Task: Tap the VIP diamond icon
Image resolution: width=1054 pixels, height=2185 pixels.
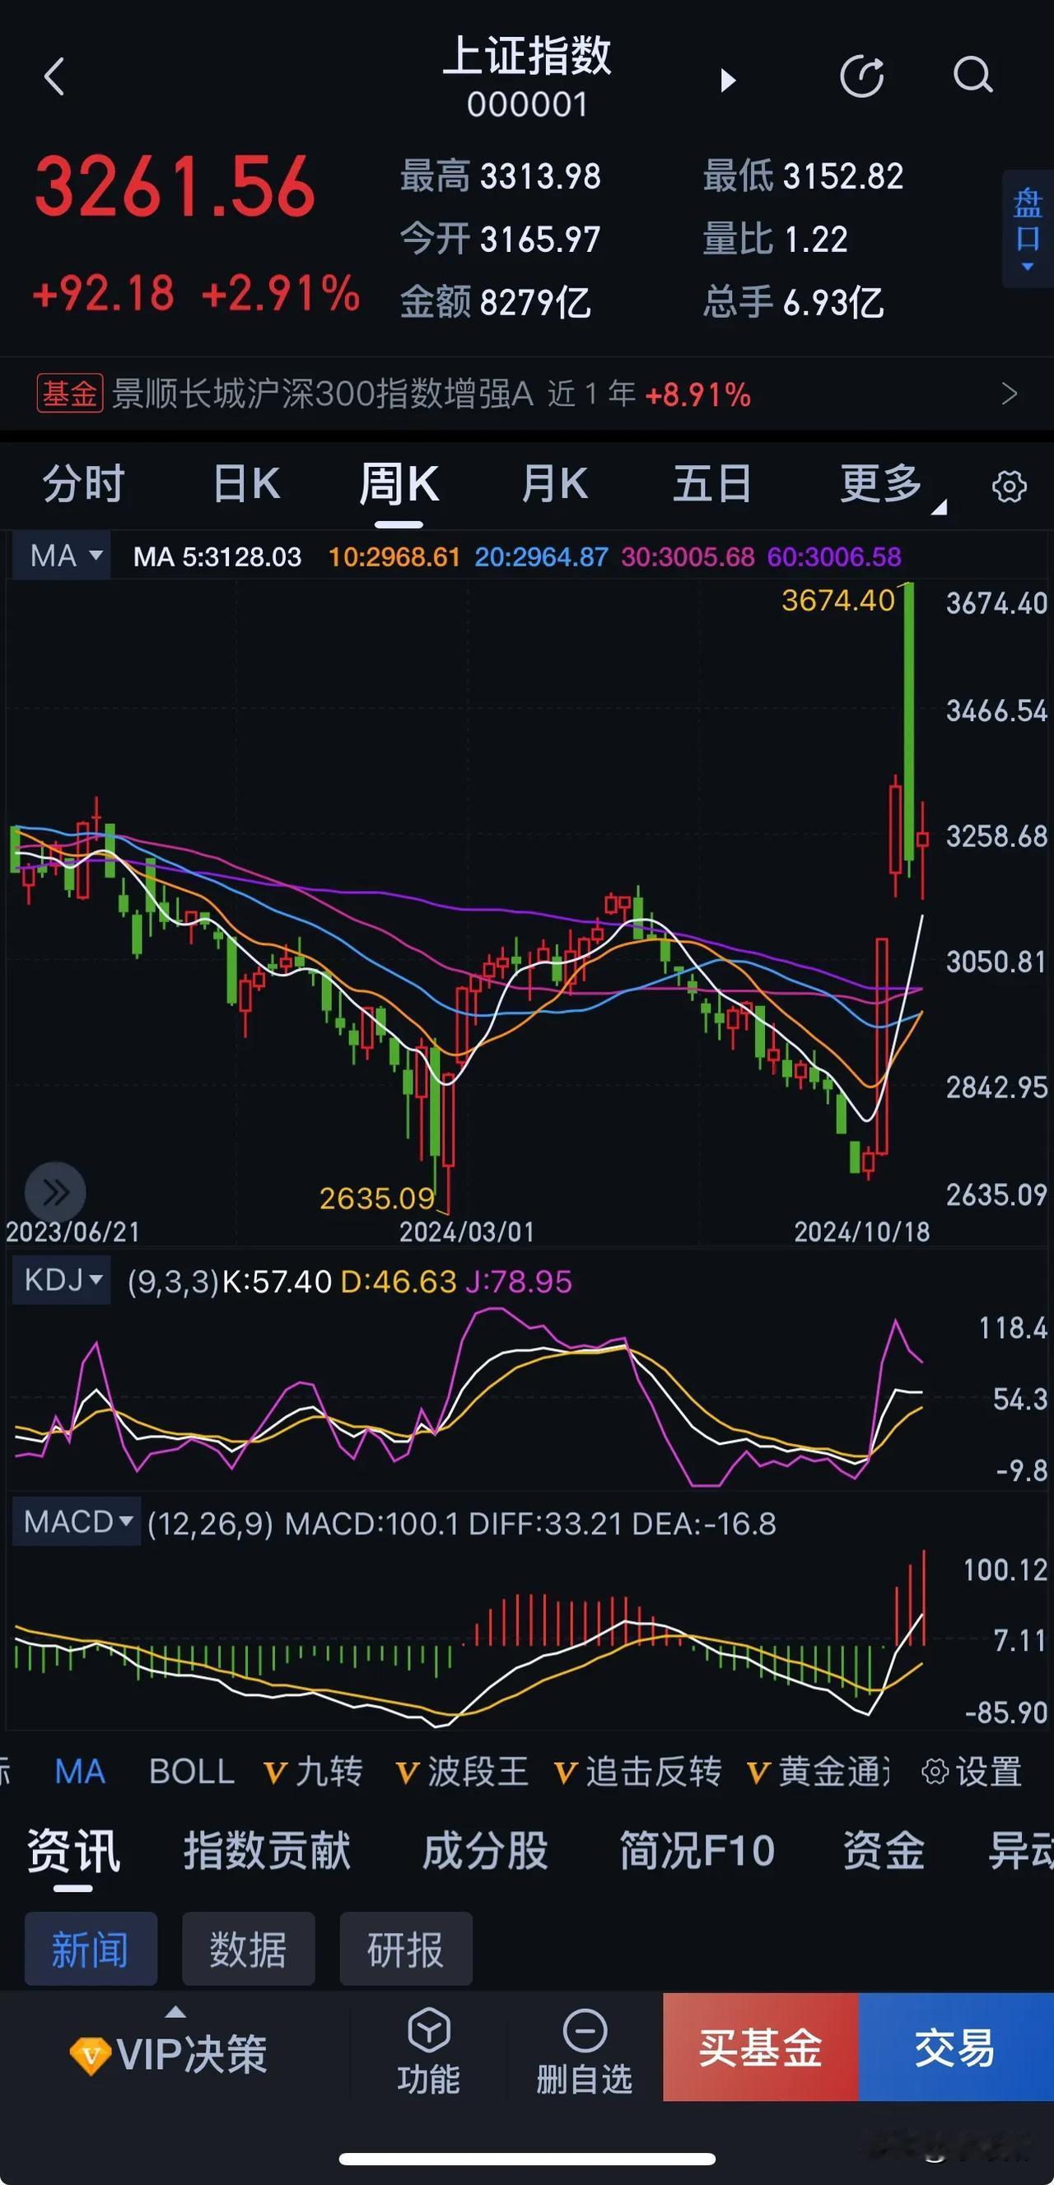Action: click(90, 2054)
